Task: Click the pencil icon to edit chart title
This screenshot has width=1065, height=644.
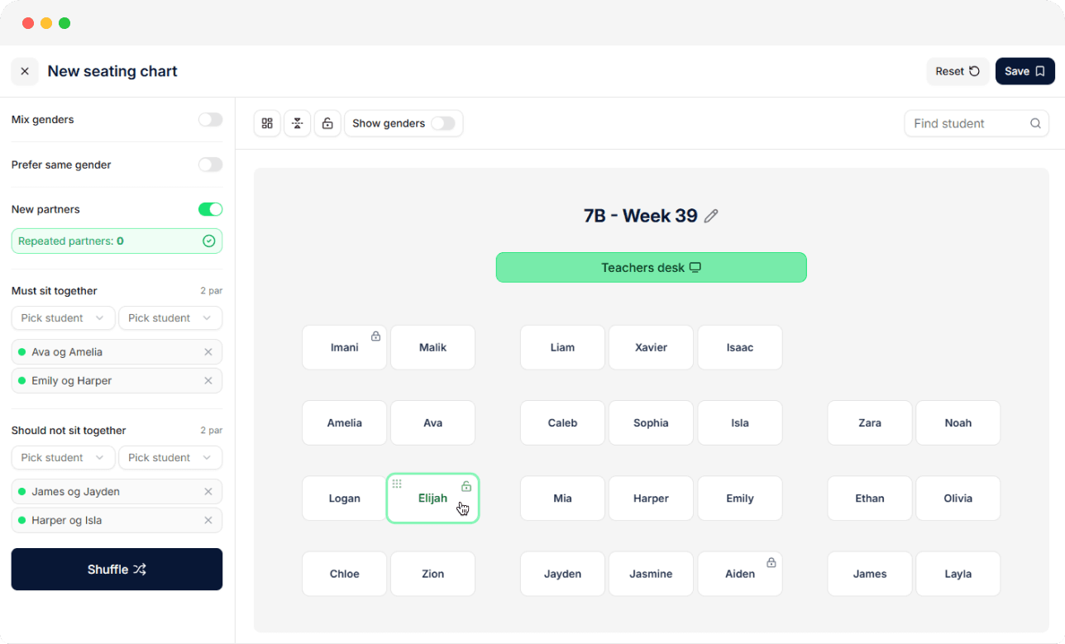Action: [711, 216]
